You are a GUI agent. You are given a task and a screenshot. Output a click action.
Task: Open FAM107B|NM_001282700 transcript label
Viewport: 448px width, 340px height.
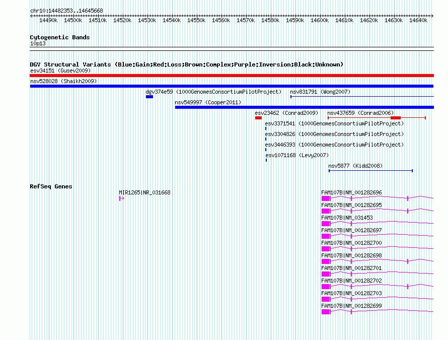351,243
